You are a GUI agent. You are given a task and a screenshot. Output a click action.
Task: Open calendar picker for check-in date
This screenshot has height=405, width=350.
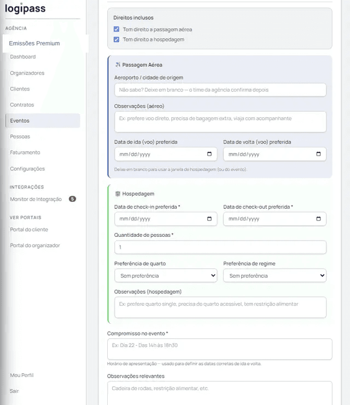(209, 219)
